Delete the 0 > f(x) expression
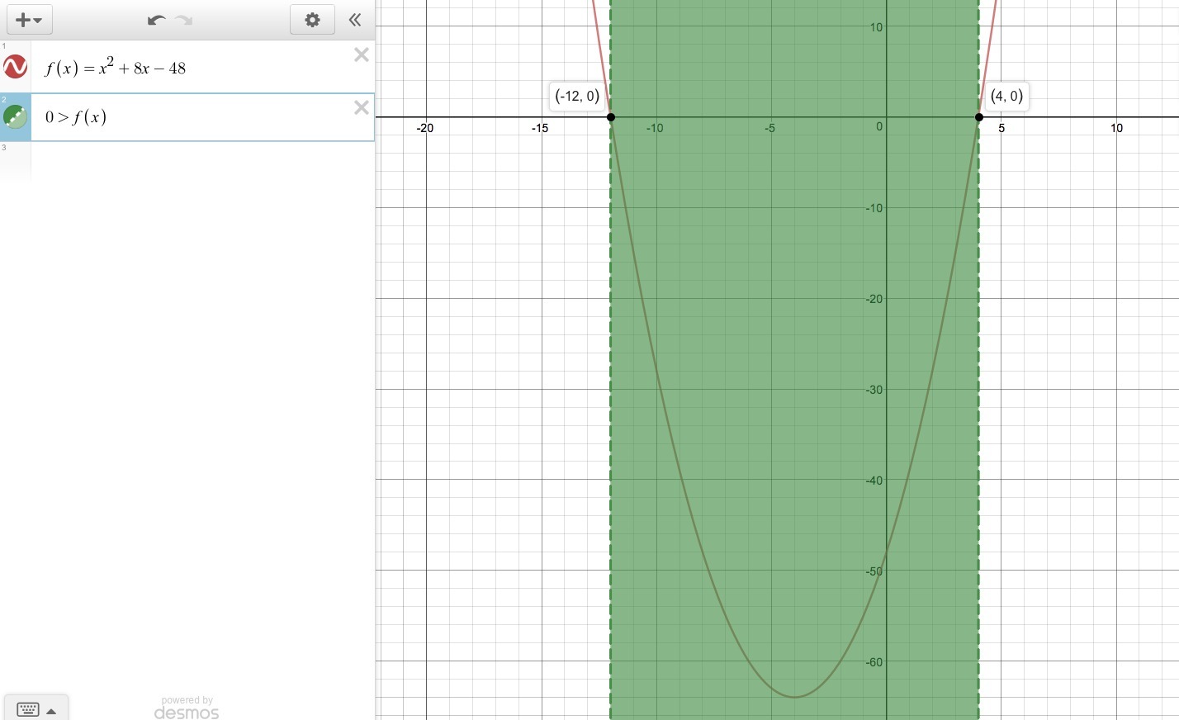This screenshot has width=1179, height=720. 361,108
